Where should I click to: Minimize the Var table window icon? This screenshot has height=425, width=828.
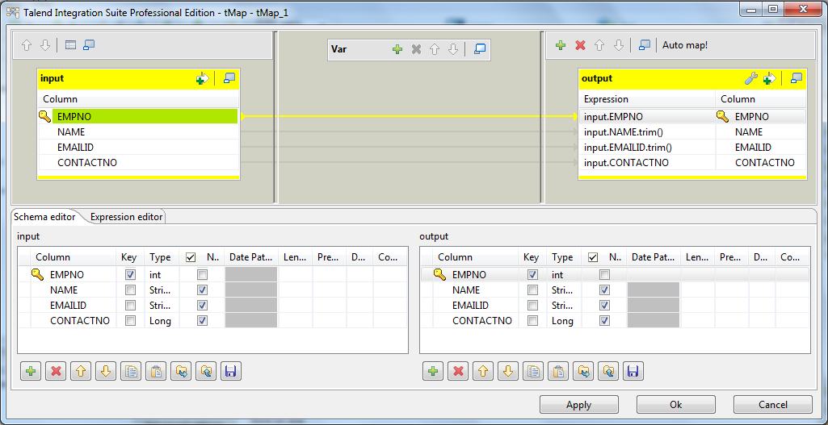pos(480,49)
